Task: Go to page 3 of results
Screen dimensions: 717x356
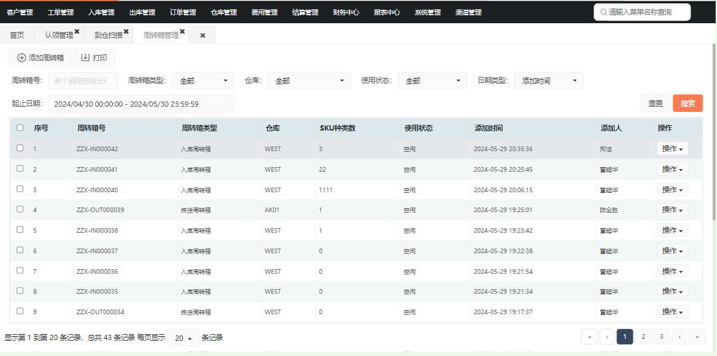Action: tap(661, 337)
